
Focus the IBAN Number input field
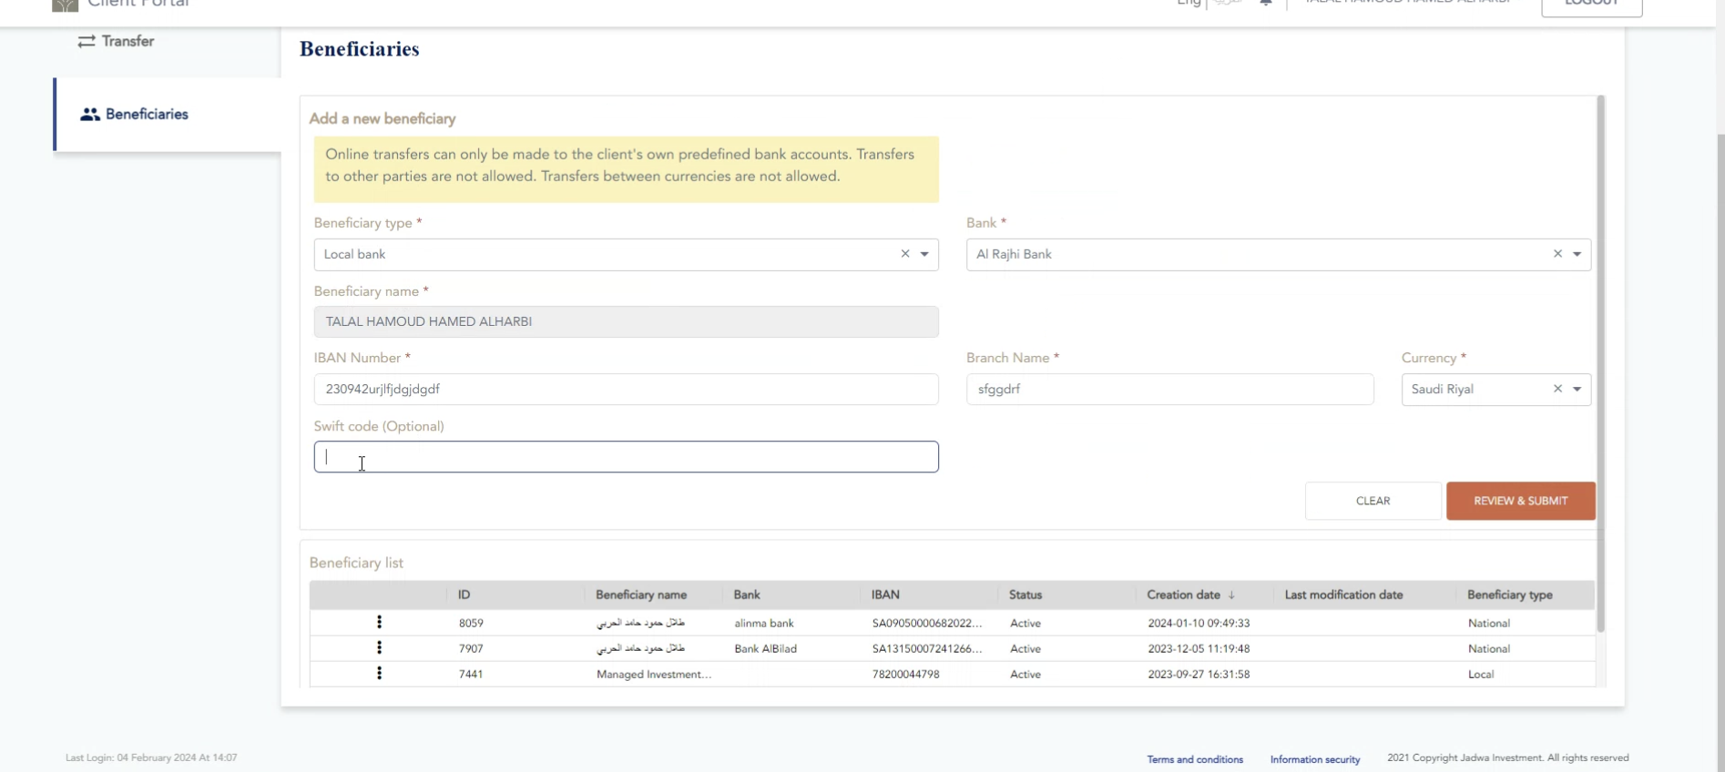tap(626, 390)
